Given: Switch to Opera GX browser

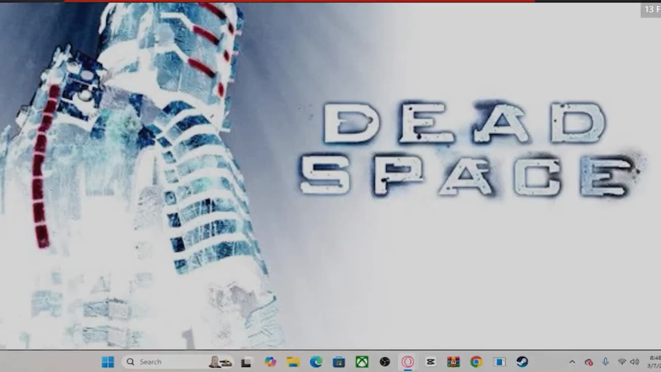Looking at the screenshot, I should point(407,362).
